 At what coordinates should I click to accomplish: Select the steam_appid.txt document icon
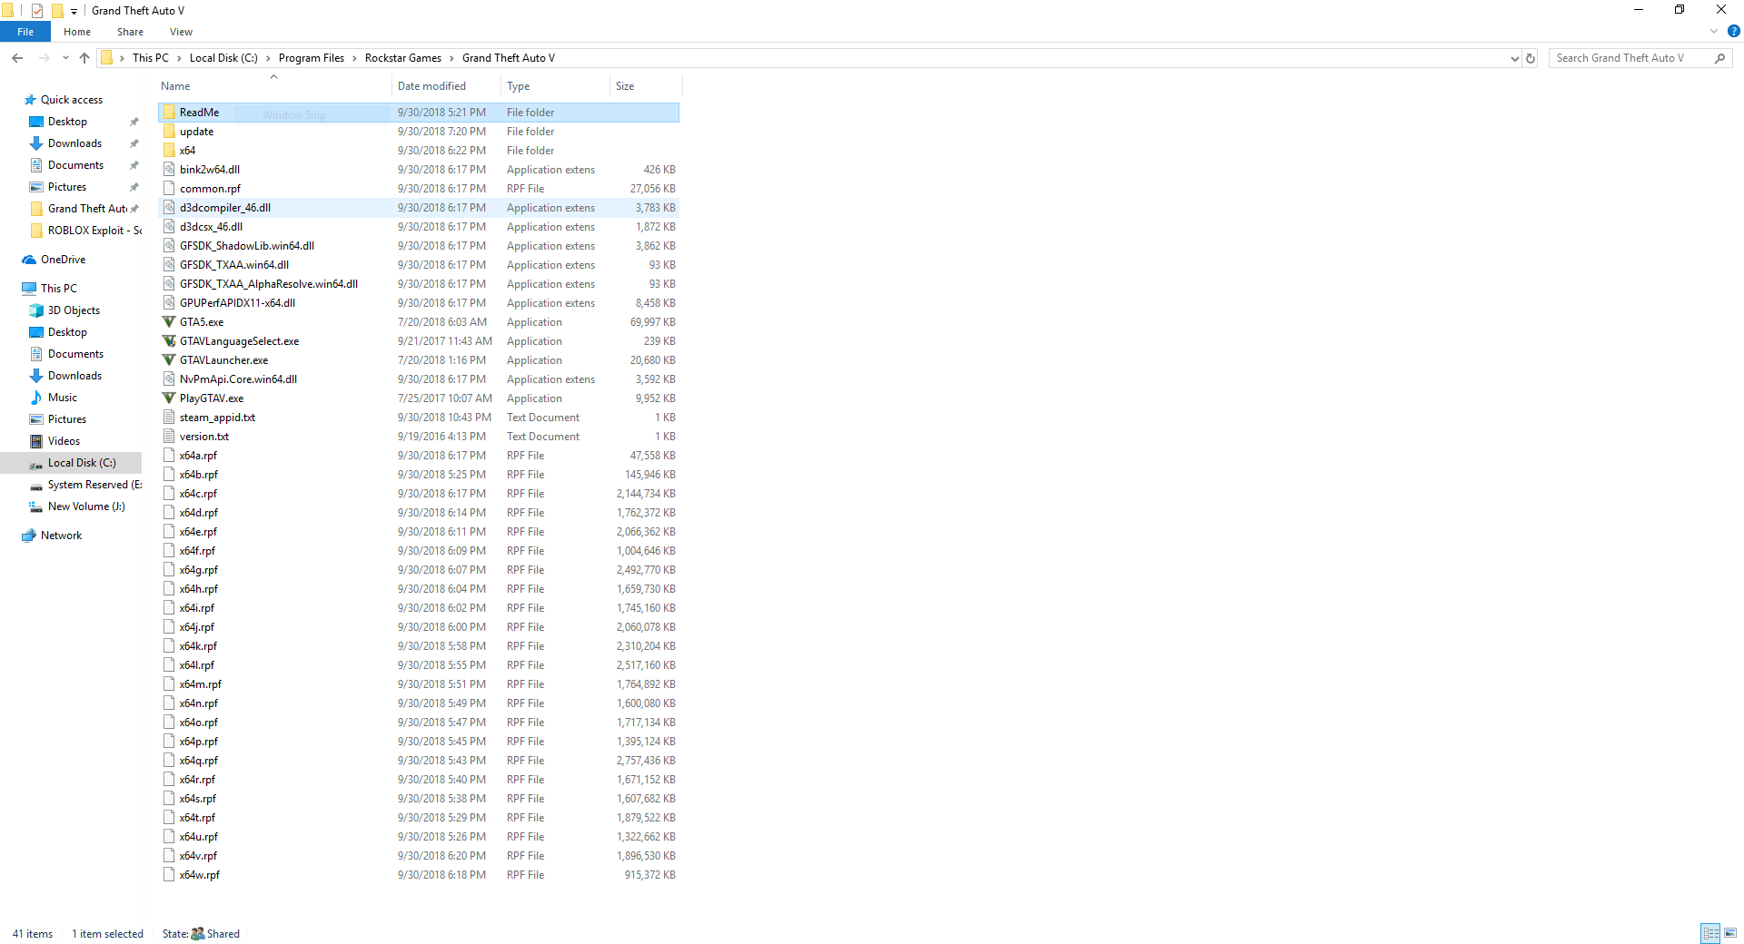tap(169, 418)
